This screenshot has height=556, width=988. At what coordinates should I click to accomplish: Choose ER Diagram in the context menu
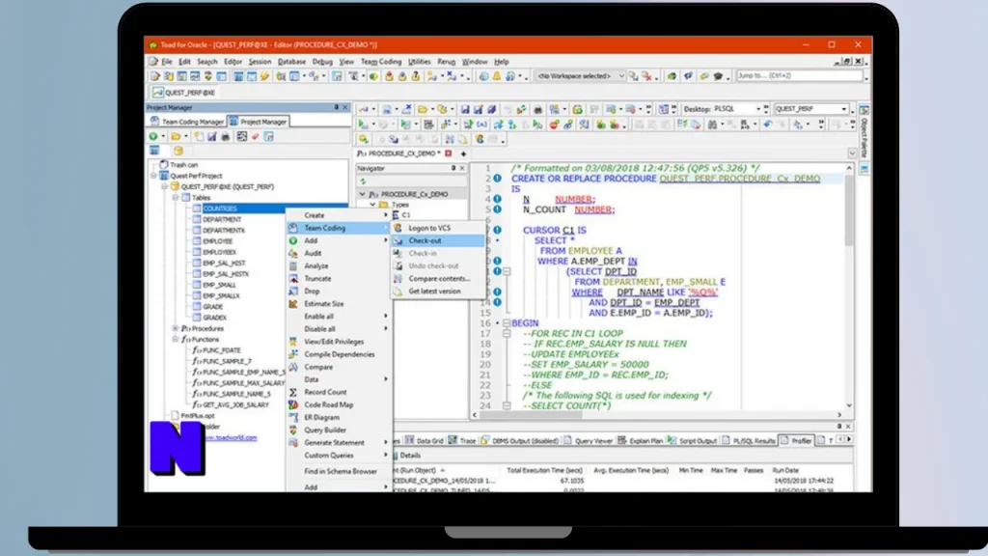[x=339, y=417]
